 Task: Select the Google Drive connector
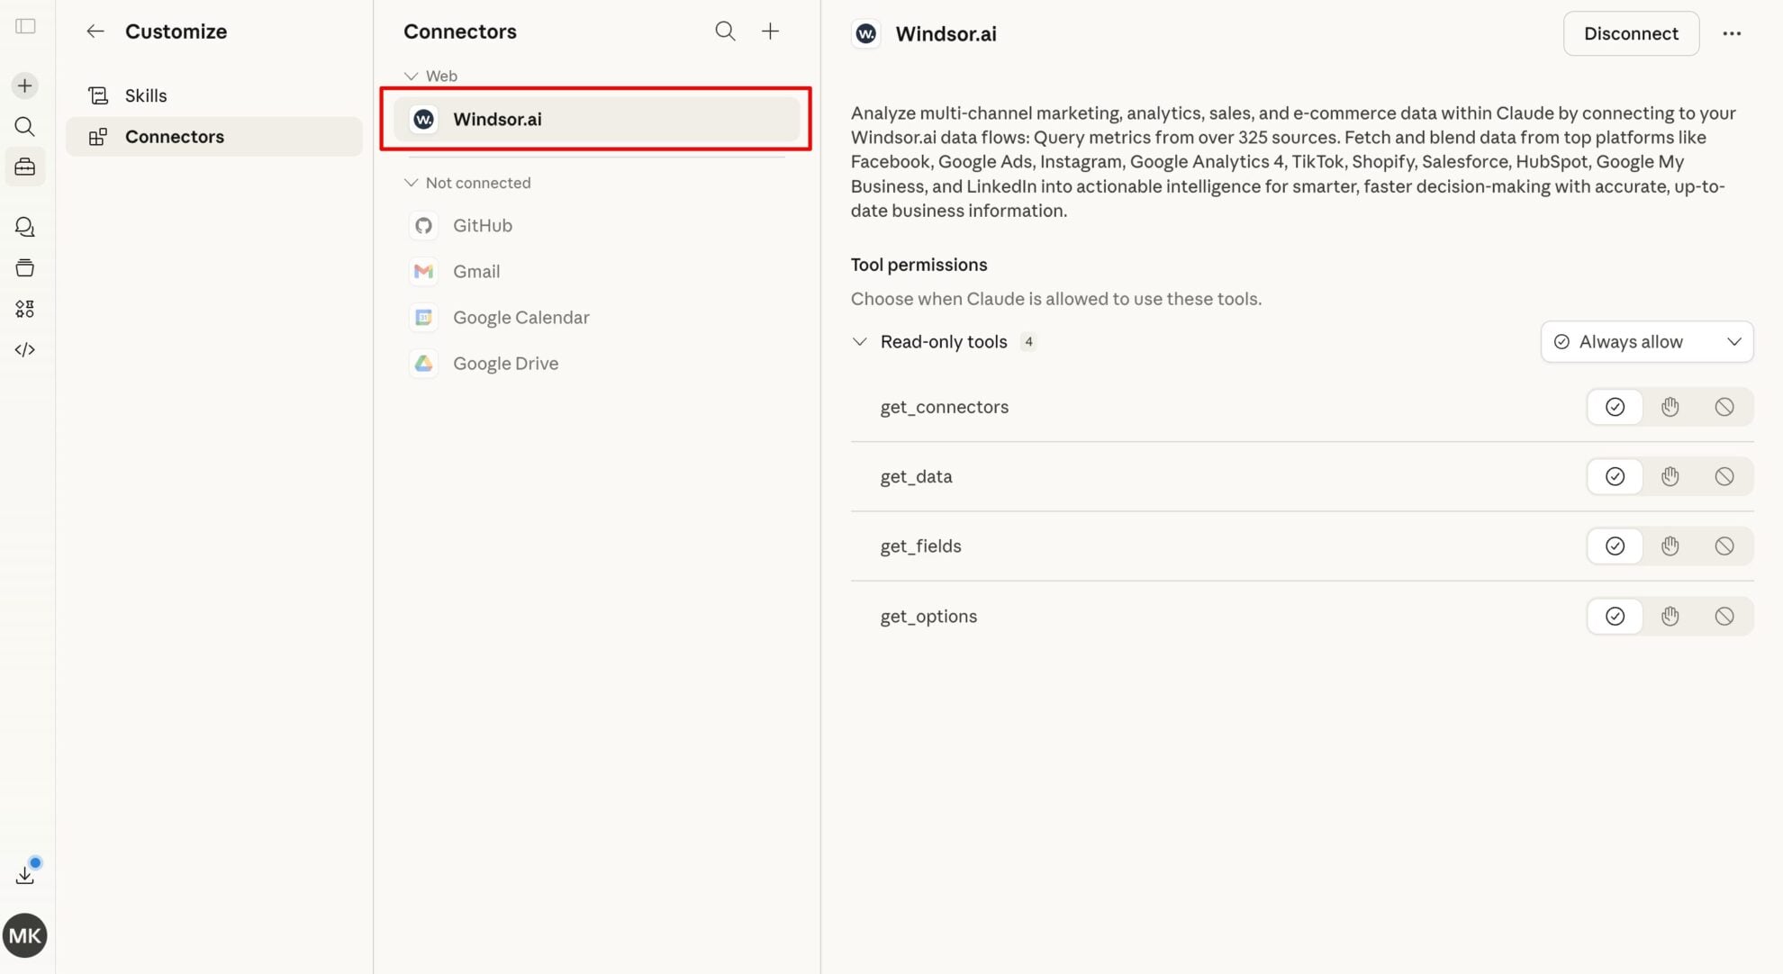click(x=505, y=364)
